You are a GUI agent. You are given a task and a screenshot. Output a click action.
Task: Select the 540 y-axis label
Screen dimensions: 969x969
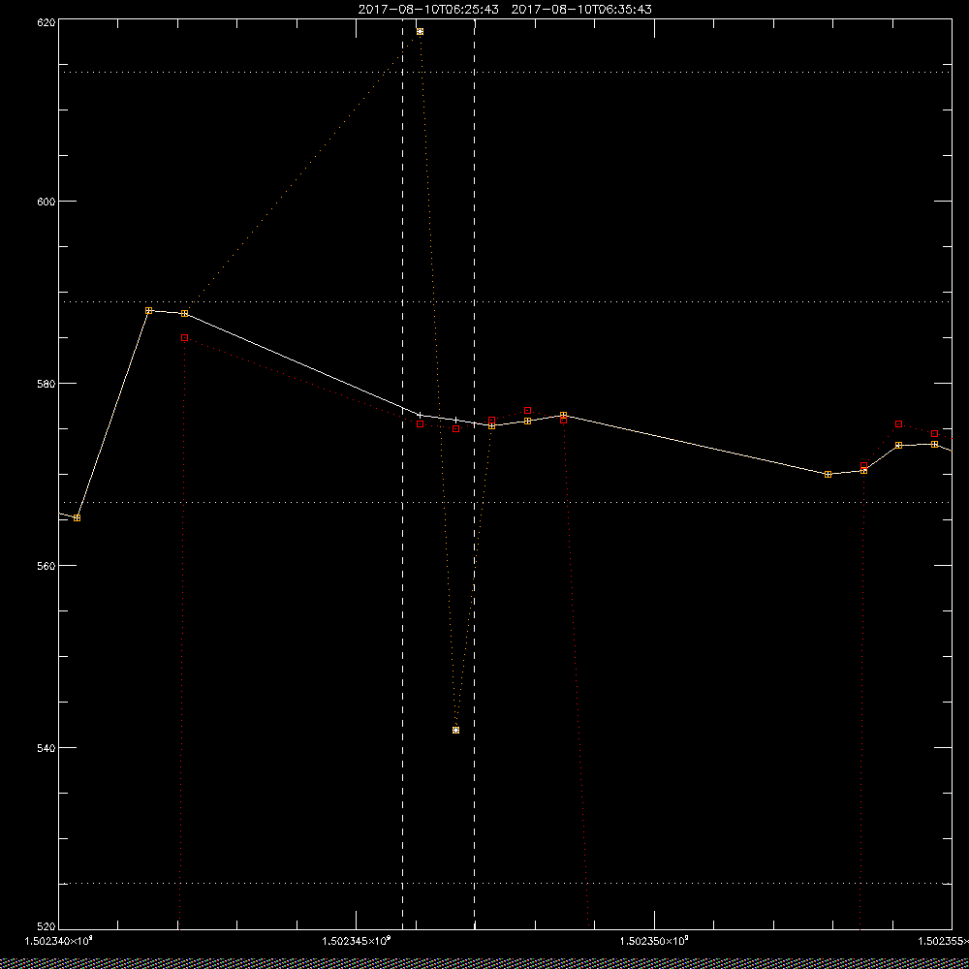coord(47,747)
